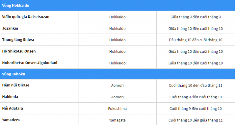The height and width of the screenshot is (125, 235).
Task: Click the Jozankei place name
Action: 11,28
